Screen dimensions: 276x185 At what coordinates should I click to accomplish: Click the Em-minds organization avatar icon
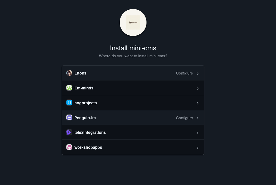[69, 88]
